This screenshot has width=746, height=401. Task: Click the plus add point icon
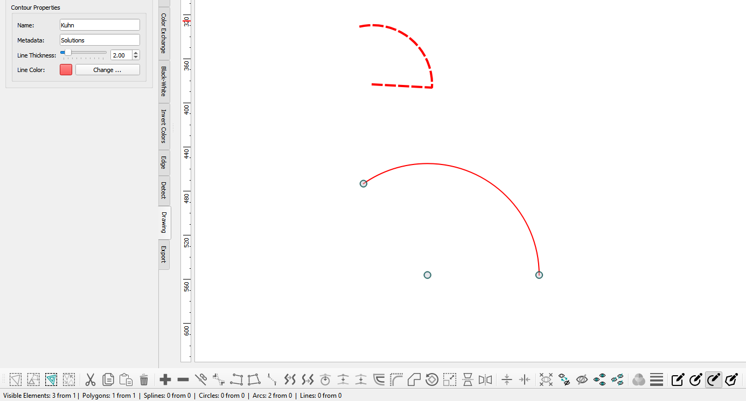(x=165, y=380)
